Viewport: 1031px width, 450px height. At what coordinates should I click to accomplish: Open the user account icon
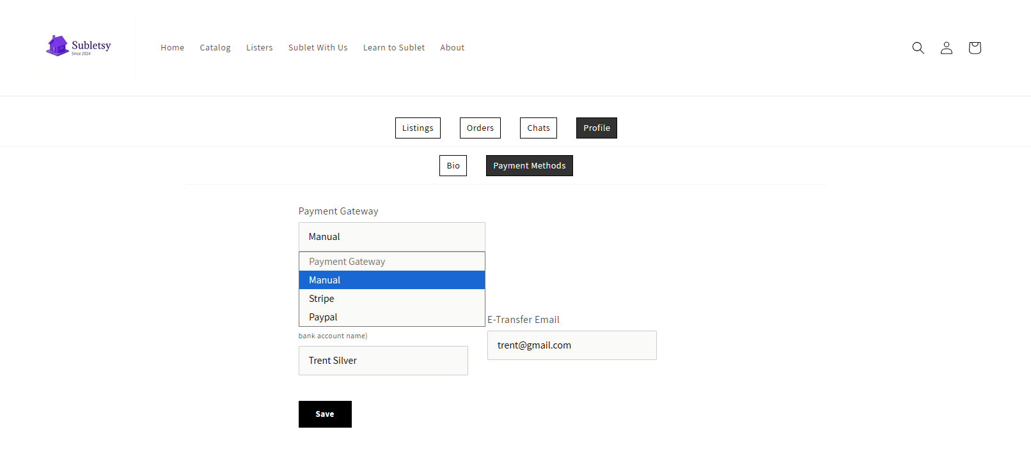coord(946,48)
